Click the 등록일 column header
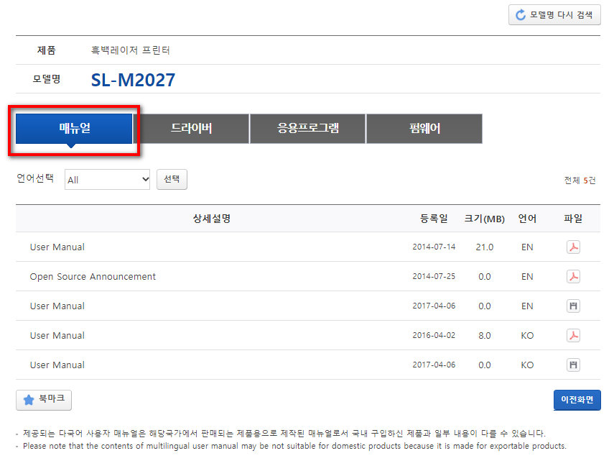This screenshot has height=466, width=614. point(434,219)
